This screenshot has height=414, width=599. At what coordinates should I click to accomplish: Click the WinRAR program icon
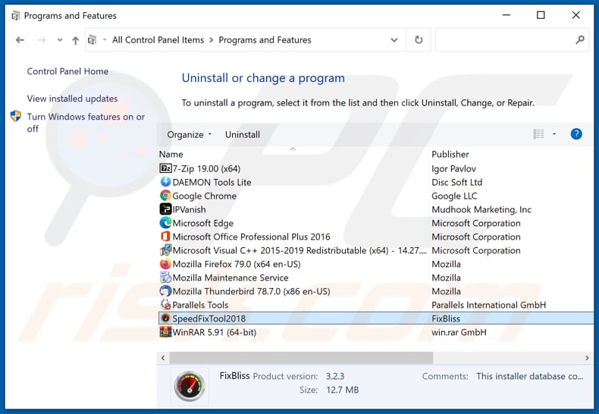(165, 332)
